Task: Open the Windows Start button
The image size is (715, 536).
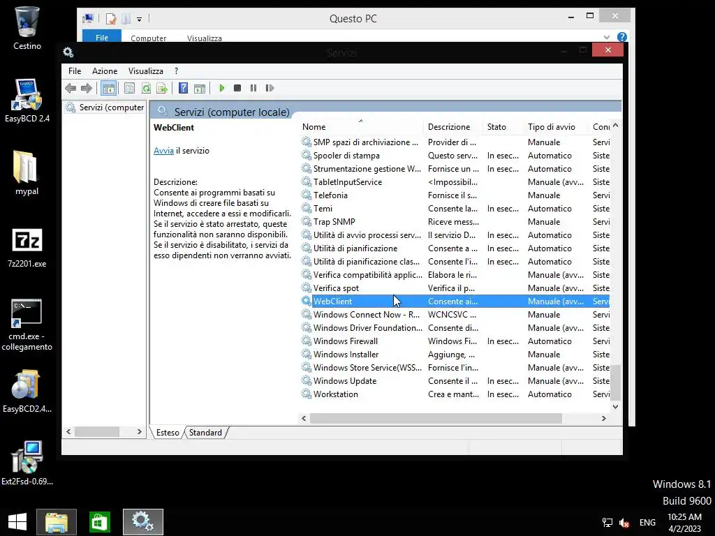Action: [x=17, y=522]
